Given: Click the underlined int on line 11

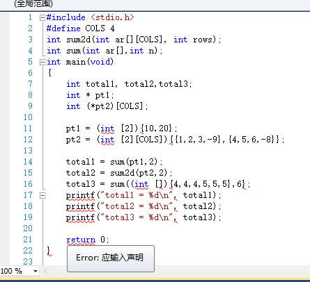Looking at the screenshot, I should 107,128.
